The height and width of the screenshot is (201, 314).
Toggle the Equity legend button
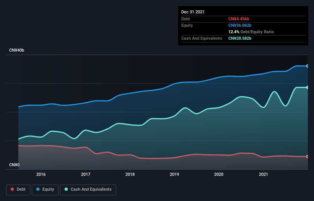click(x=45, y=190)
